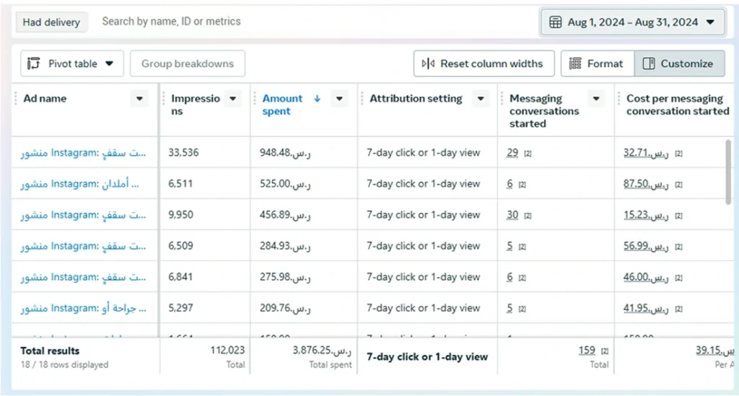The width and height of the screenshot is (739, 396).
Task: Open the Ad name column dropdown
Action: pos(139,99)
